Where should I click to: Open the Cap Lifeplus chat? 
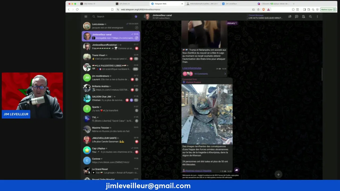111,150
